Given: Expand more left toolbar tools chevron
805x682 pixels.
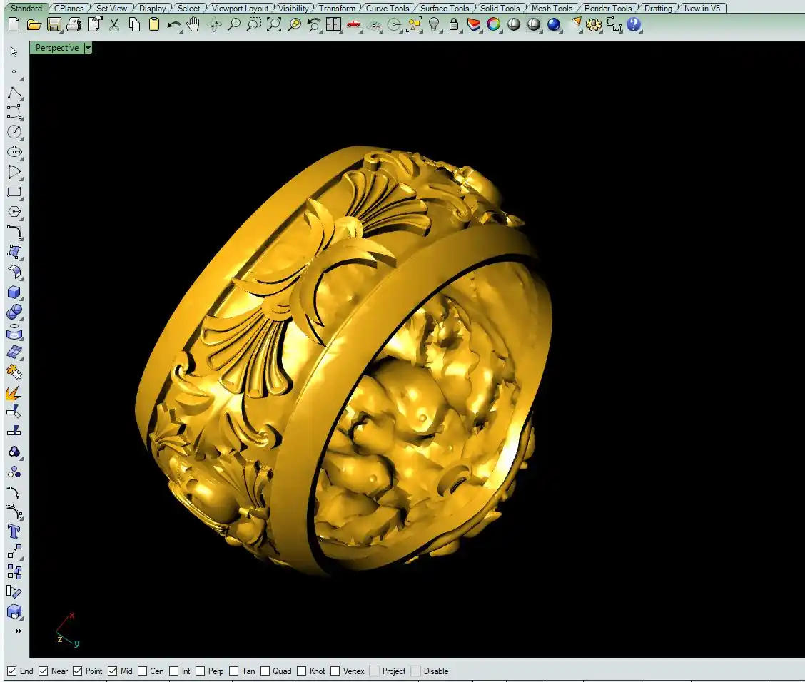Looking at the screenshot, I should click(18, 631).
